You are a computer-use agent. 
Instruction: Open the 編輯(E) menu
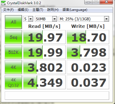coord(23,10)
